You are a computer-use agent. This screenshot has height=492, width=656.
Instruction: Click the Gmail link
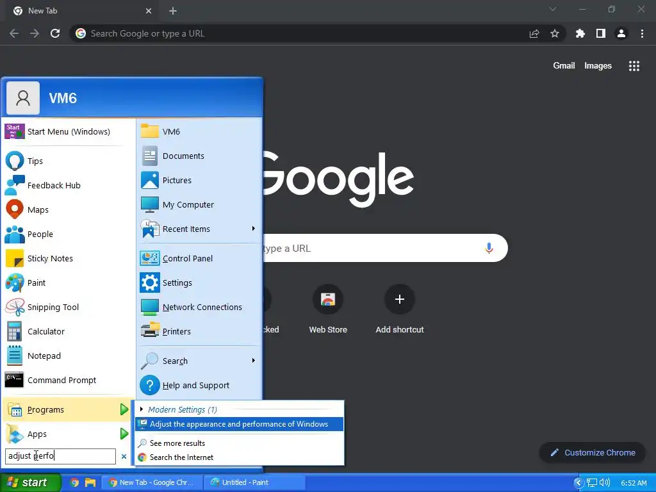pyautogui.click(x=564, y=66)
